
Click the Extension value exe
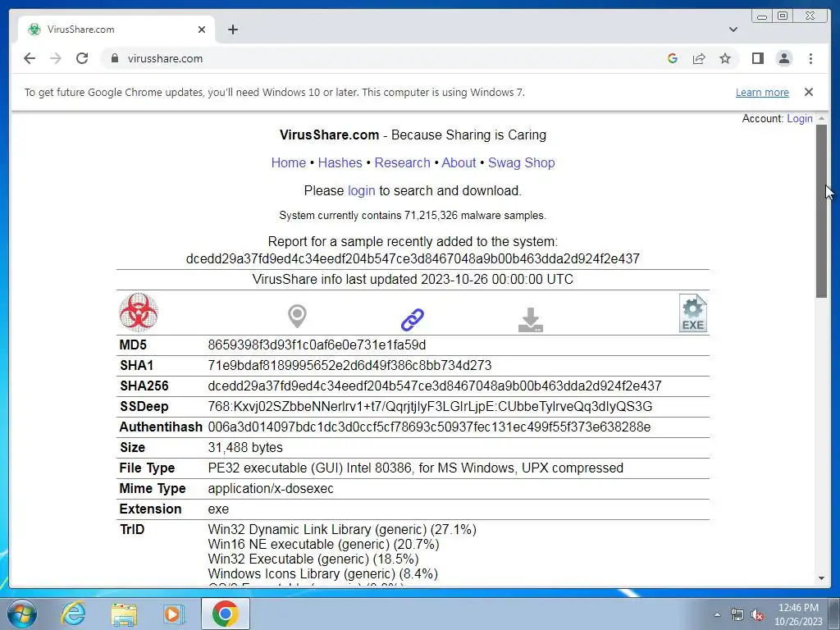(218, 509)
